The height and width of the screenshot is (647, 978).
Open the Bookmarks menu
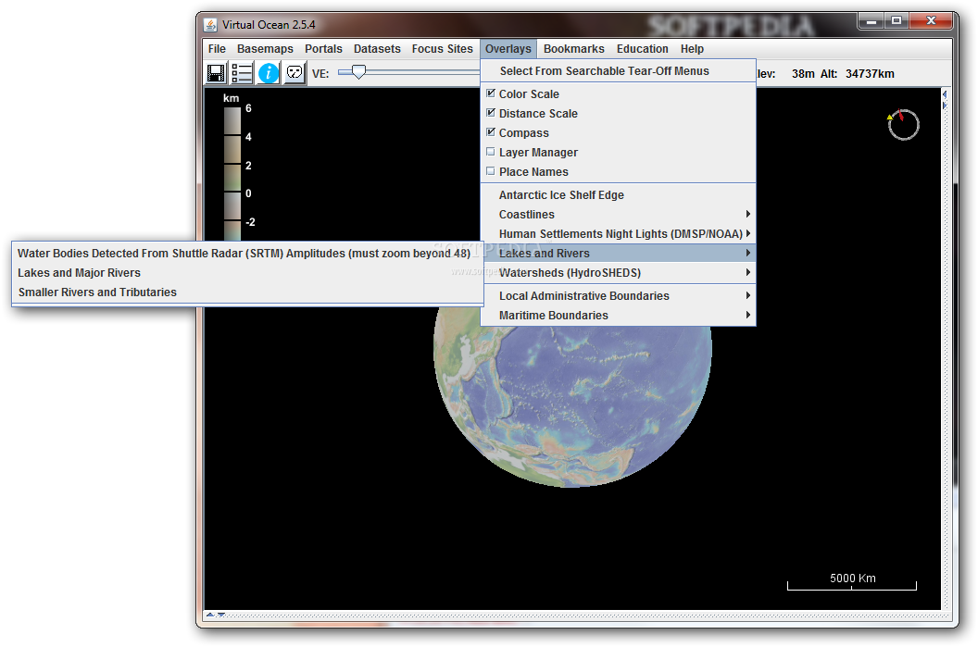[574, 49]
